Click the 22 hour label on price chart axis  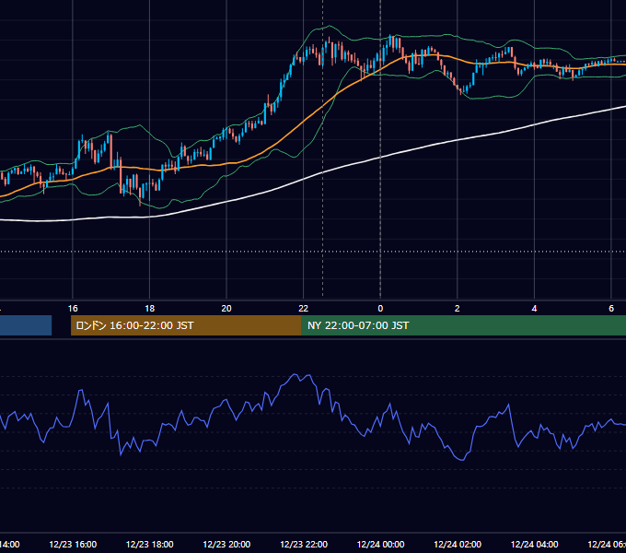tap(304, 309)
